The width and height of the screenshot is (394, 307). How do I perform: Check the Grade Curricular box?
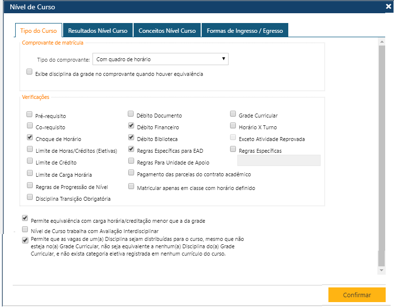(x=233, y=114)
